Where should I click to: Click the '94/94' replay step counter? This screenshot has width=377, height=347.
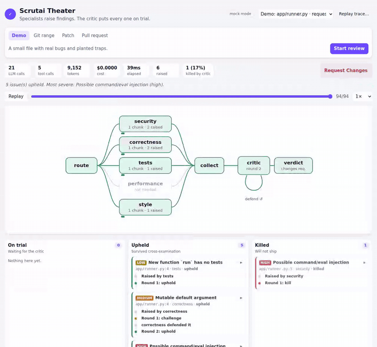342,96
